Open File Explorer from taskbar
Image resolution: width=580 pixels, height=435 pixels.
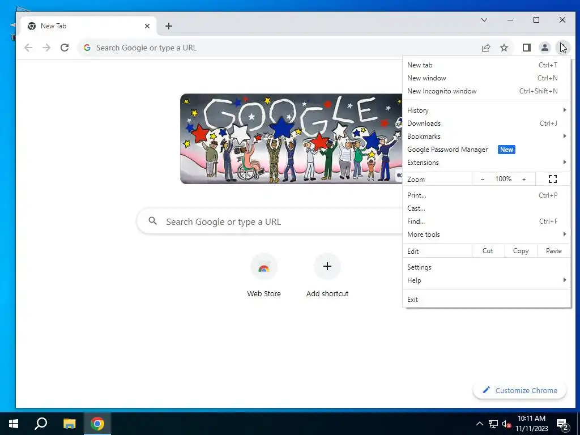pos(69,424)
